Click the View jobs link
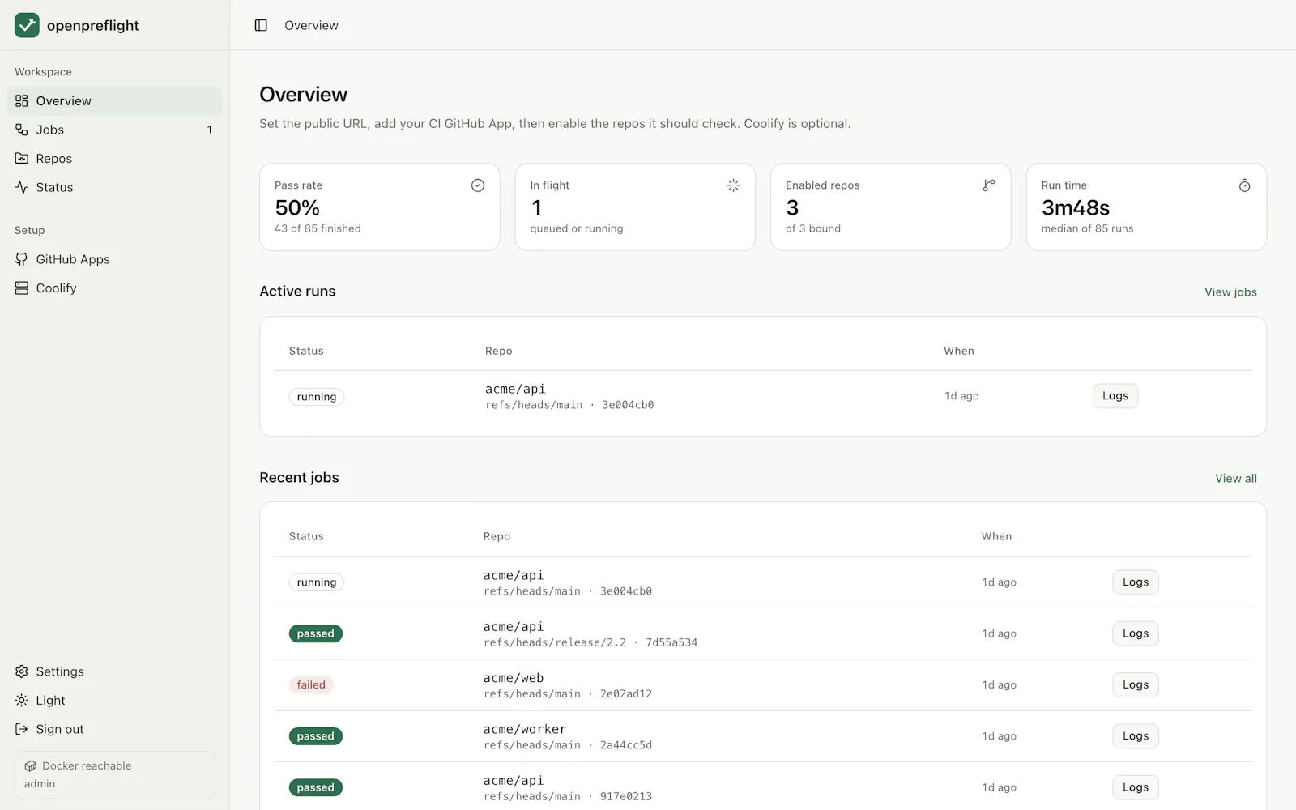The height and width of the screenshot is (810, 1296). tap(1230, 292)
